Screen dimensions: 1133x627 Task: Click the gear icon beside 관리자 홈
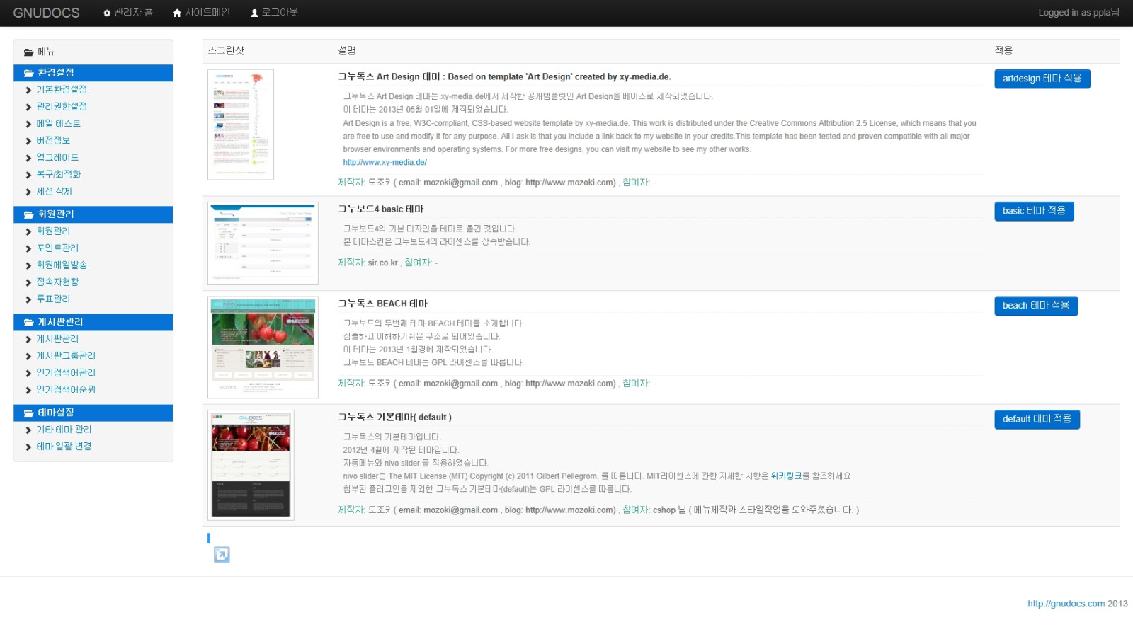pyautogui.click(x=107, y=13)
